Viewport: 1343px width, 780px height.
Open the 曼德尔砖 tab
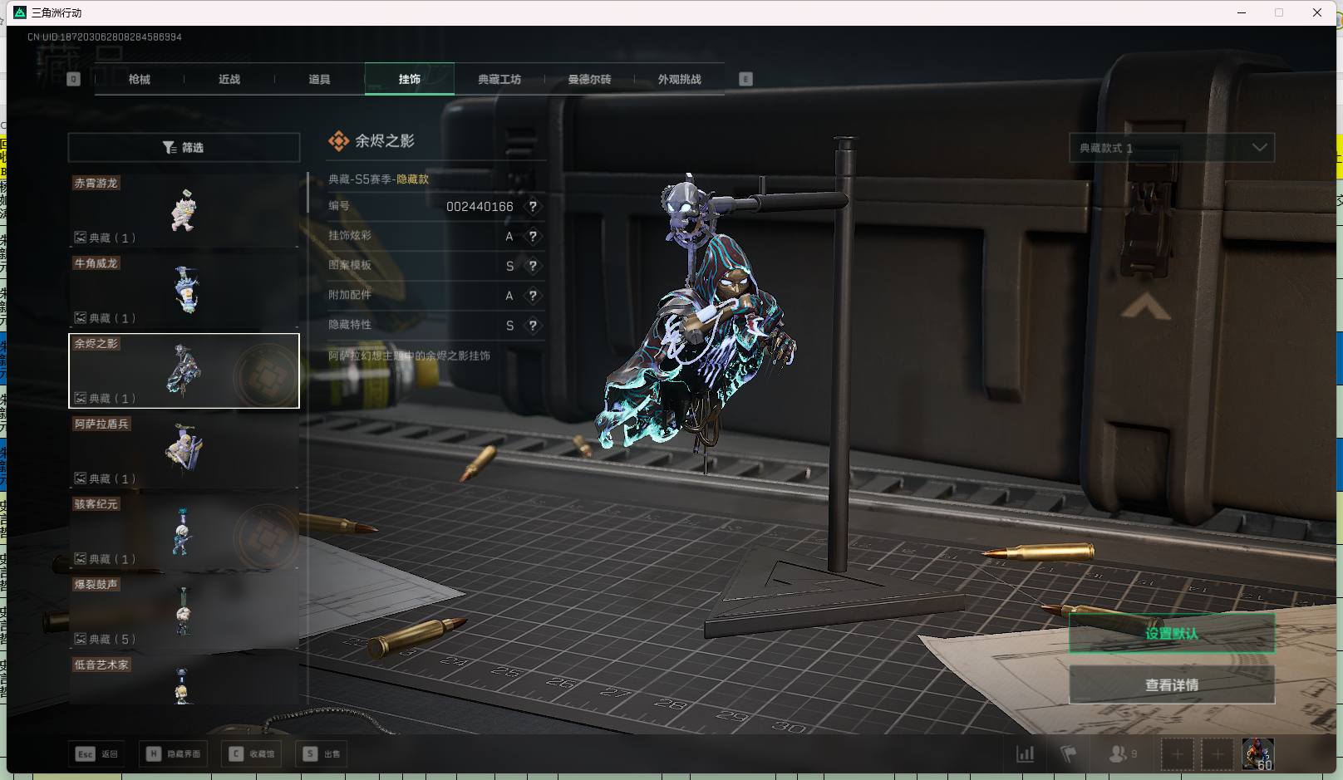[589, 80]
